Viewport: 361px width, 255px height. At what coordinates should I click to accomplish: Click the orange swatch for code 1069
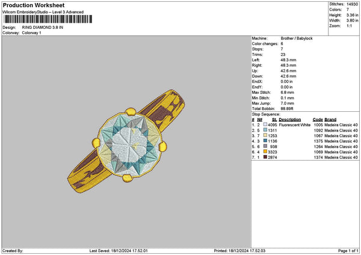pyautogui.click(x=265, y=152)
